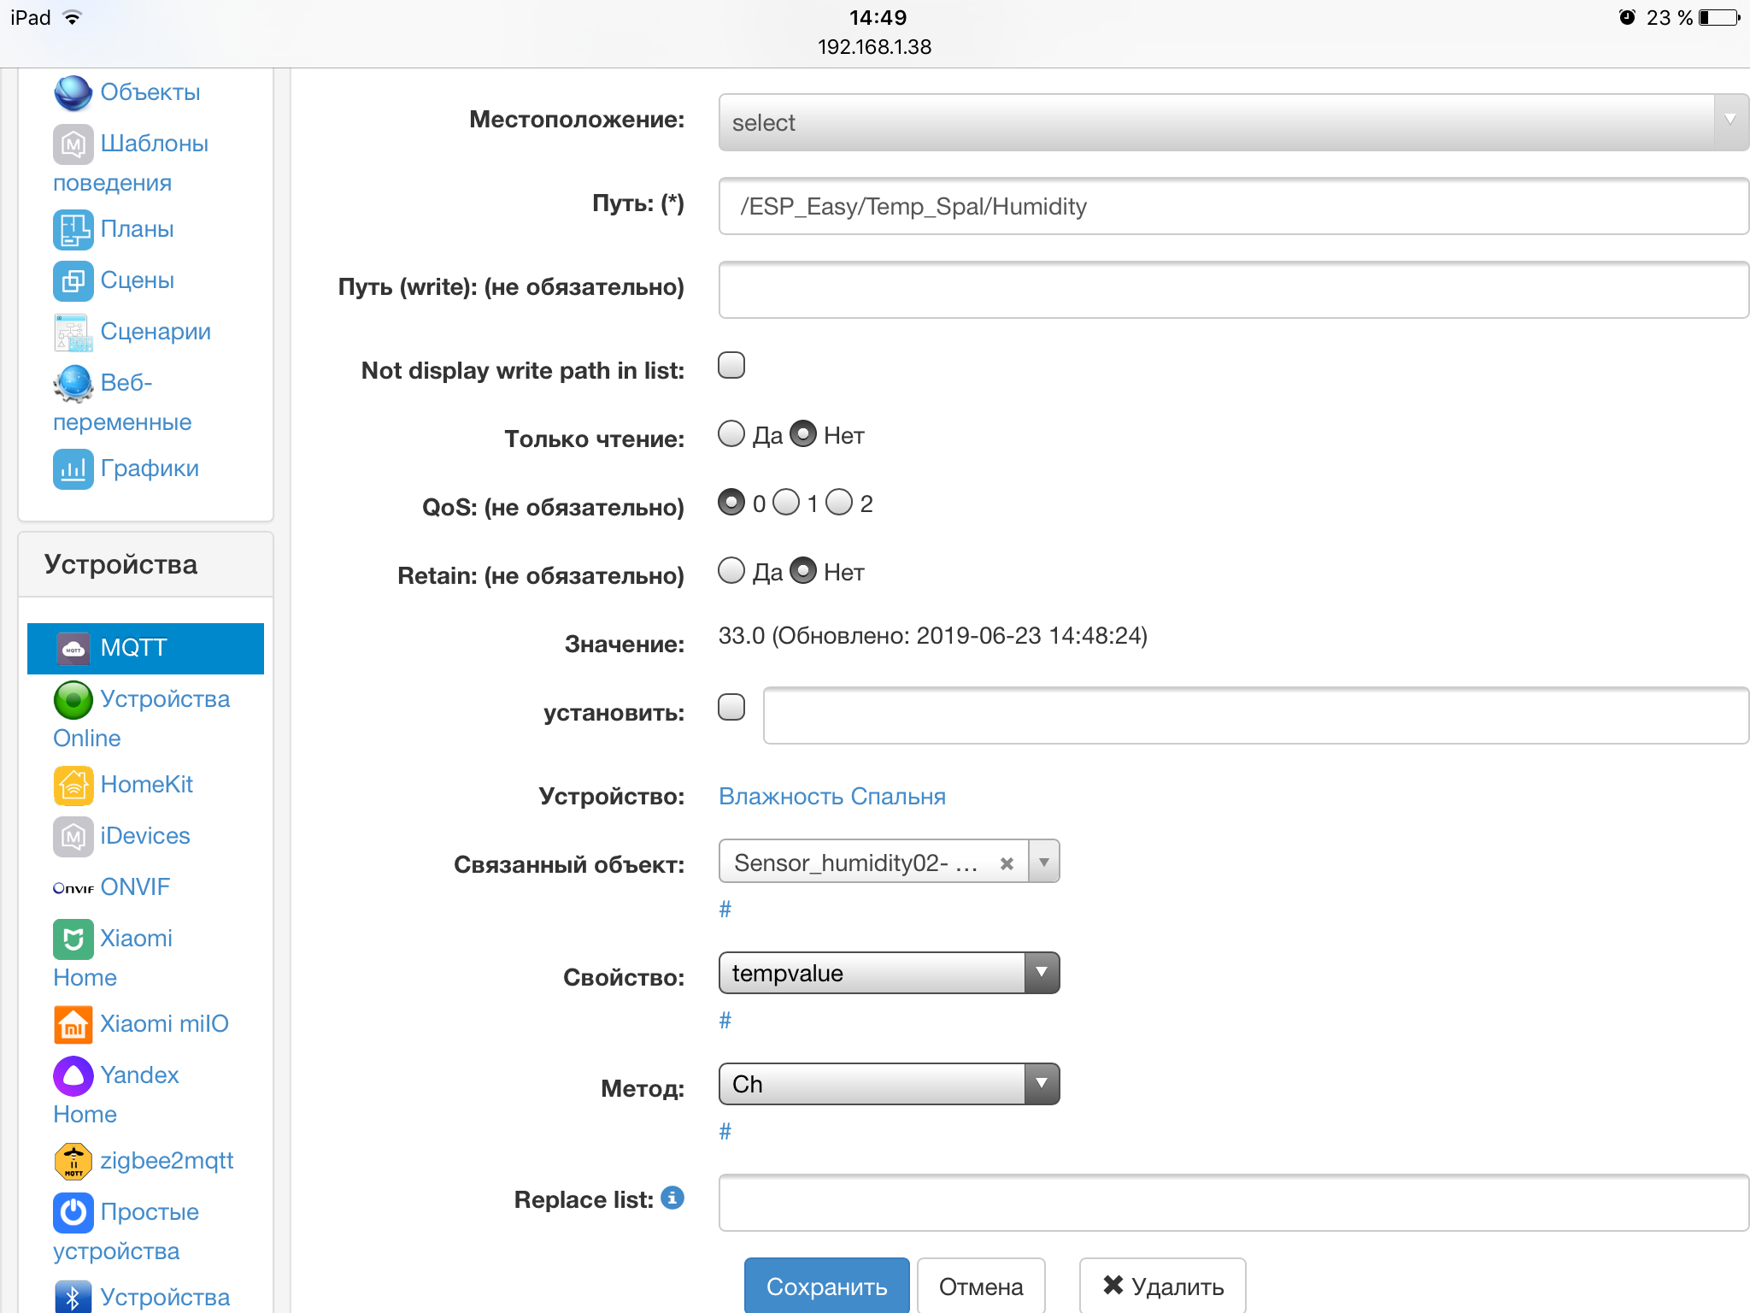The width and height of the screenshot is (1750, 1313).
Task: Click the Yandex Home purple icon
Action: click(x=73, y=1075)
